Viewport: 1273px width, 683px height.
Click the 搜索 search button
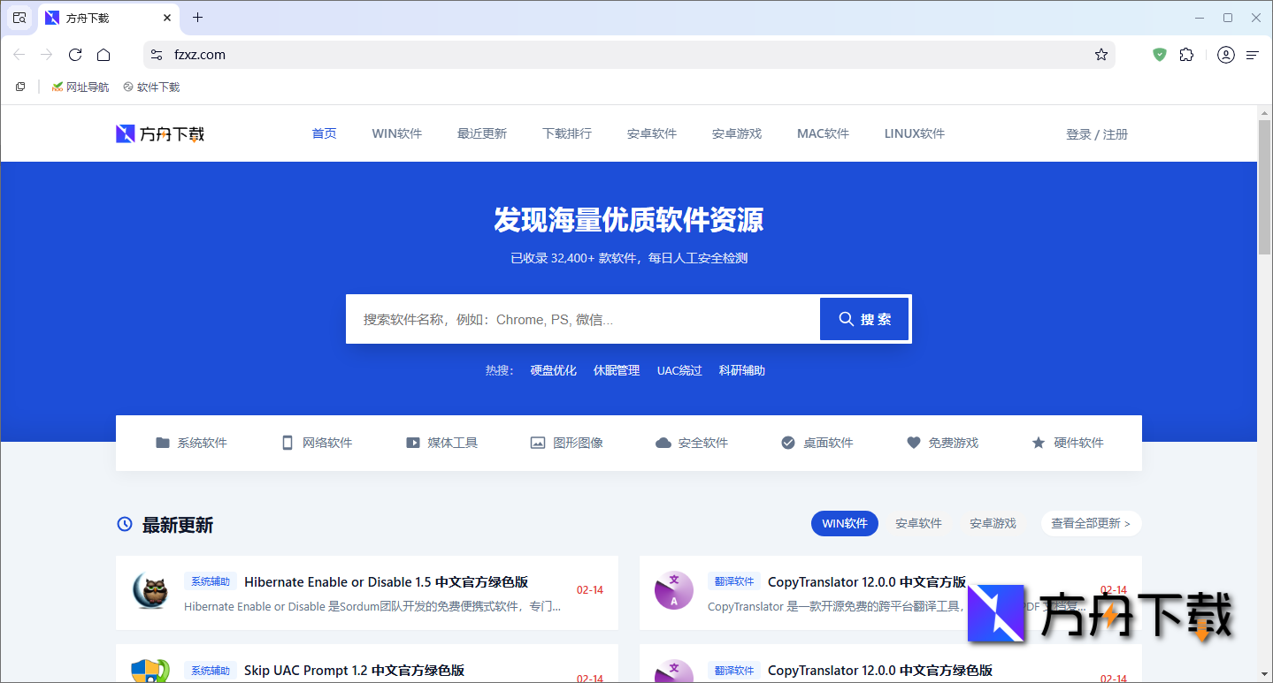point(863,318)
